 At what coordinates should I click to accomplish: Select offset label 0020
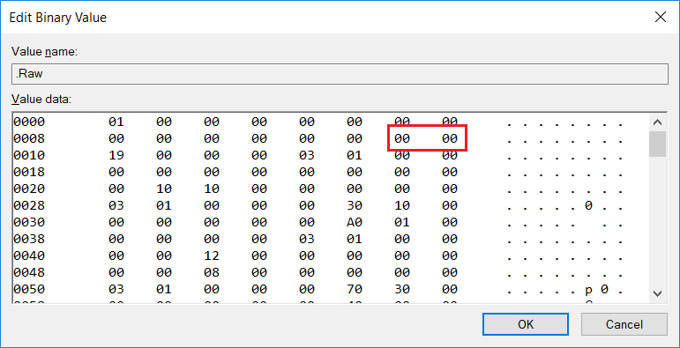[x=29, y=189]
